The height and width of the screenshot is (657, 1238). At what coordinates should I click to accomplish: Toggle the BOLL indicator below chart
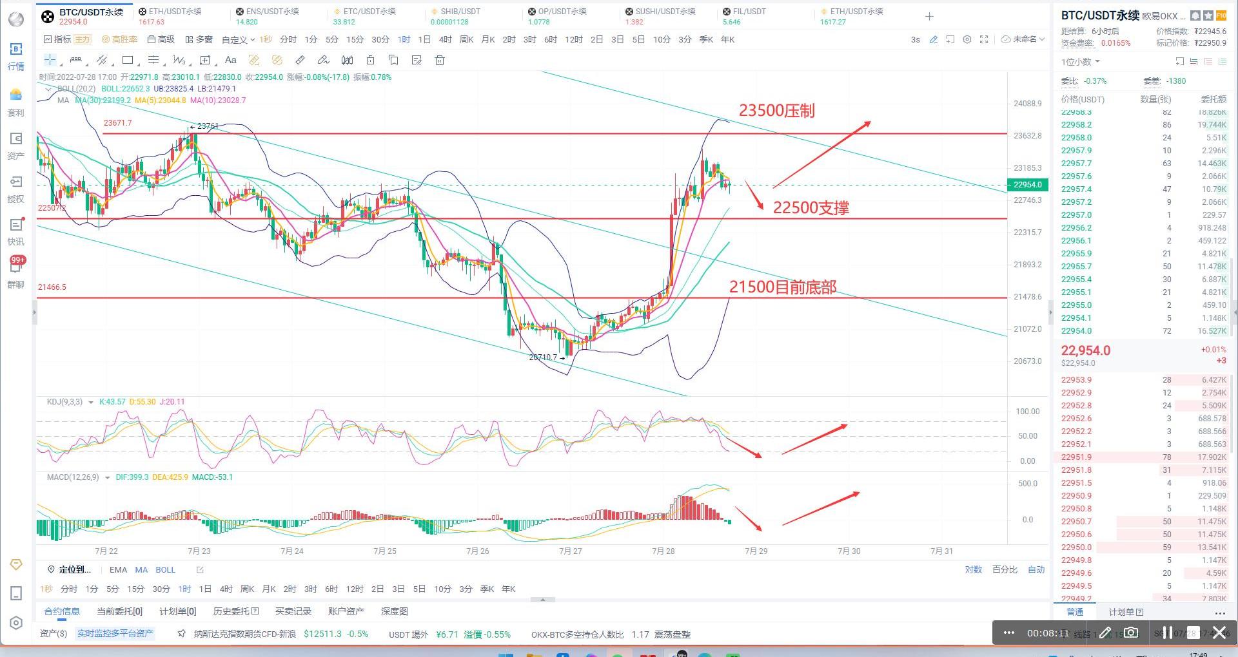(165, 570)
